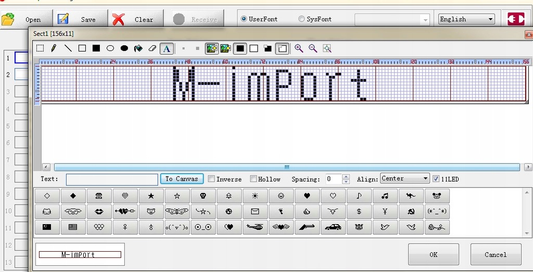Toggle the solid black fill mode button
Screen dimensions: 533x272
[240, 48]
